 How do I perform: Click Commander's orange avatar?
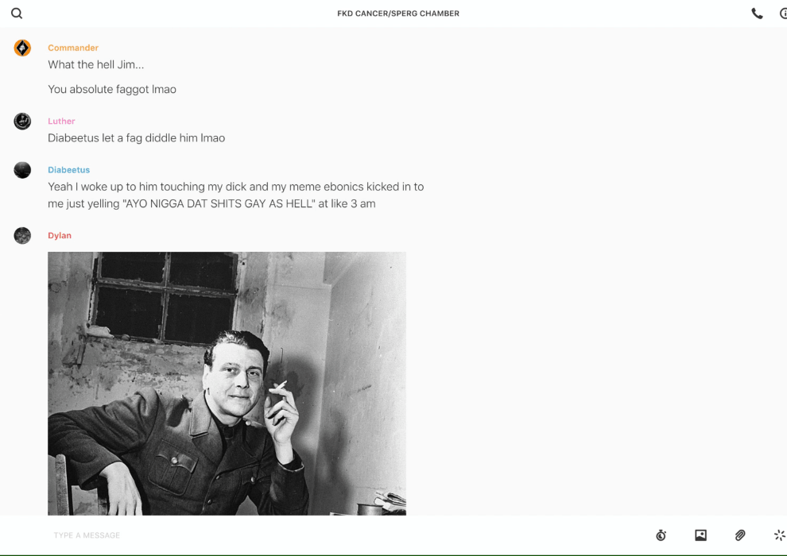[x=22, y=48]
